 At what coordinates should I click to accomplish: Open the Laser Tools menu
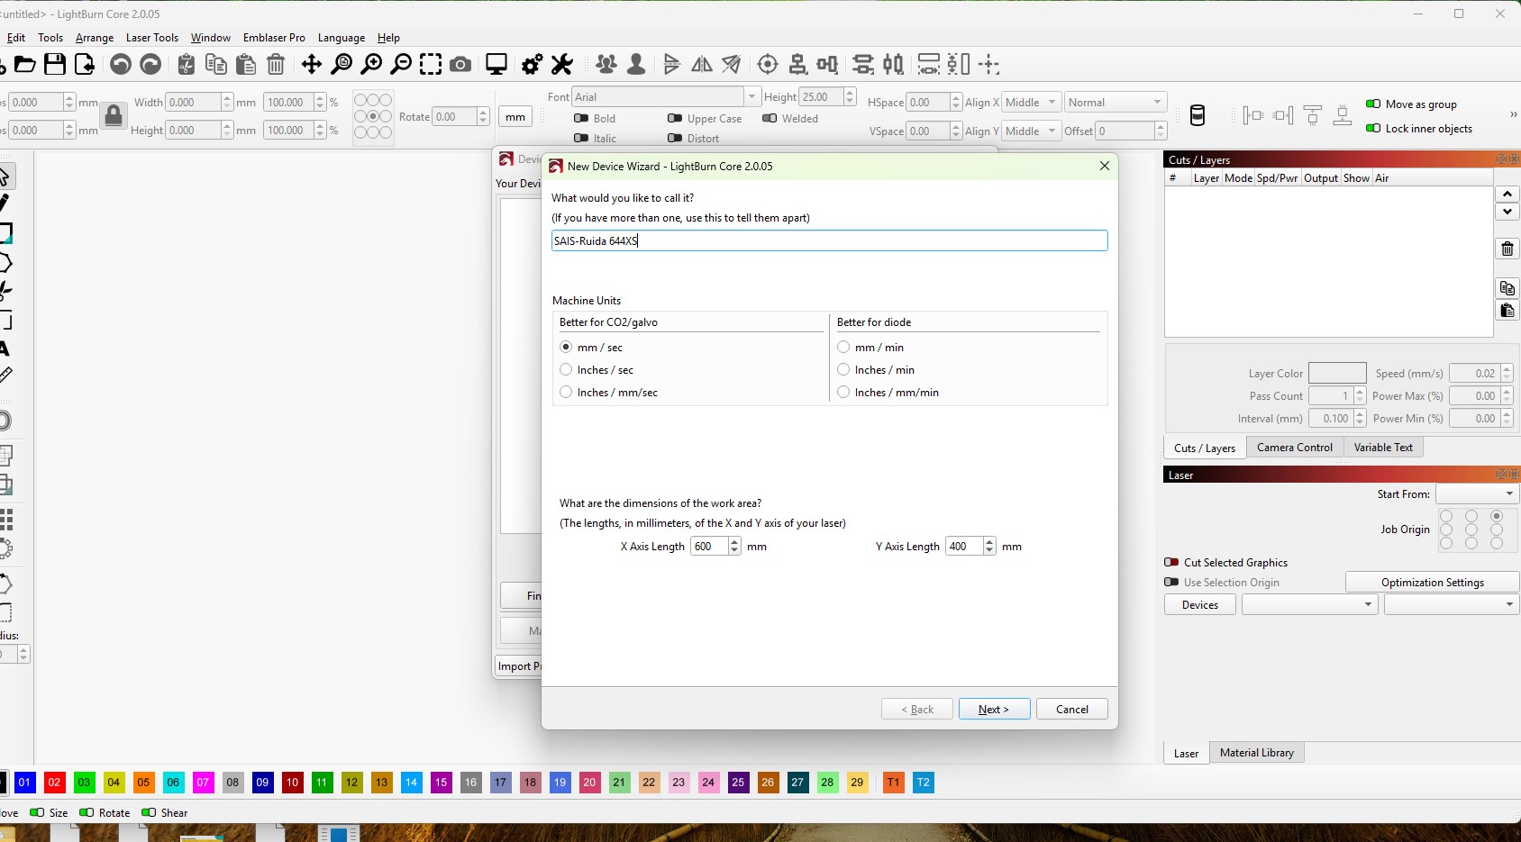click(152, 38)
